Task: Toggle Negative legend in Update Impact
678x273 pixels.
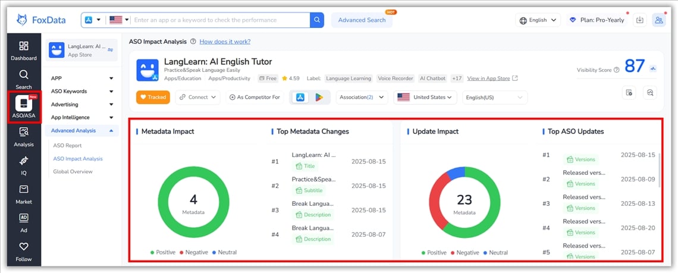Action: 464,253
